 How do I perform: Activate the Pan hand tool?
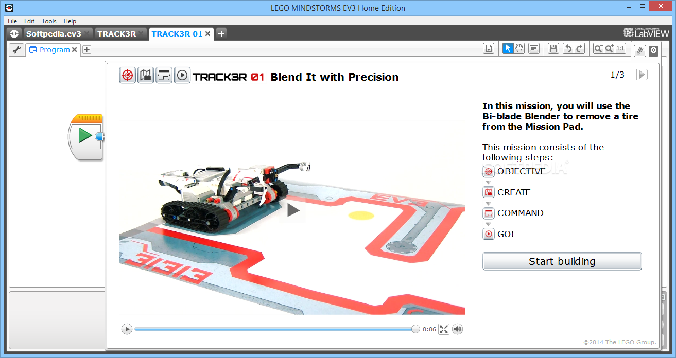pos(519,48)
